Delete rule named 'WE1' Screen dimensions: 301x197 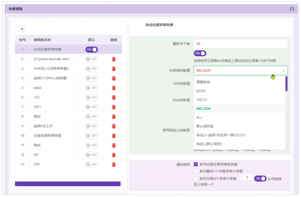point(114,107)
